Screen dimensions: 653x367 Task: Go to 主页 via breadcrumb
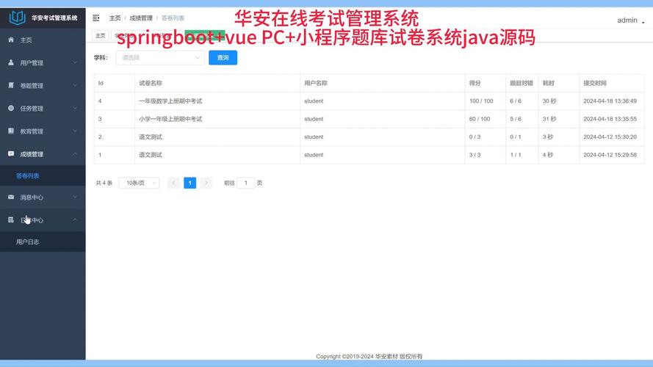click(x=115, y=18)
